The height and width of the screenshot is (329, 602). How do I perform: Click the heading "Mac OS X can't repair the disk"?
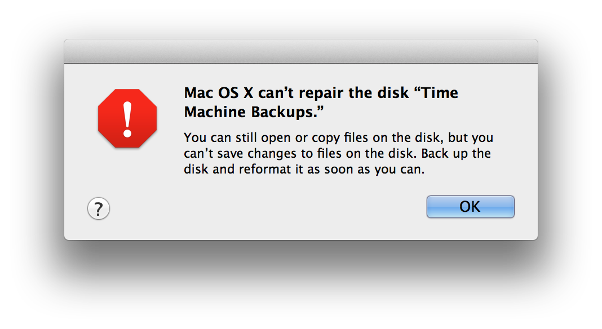[296, 93]
